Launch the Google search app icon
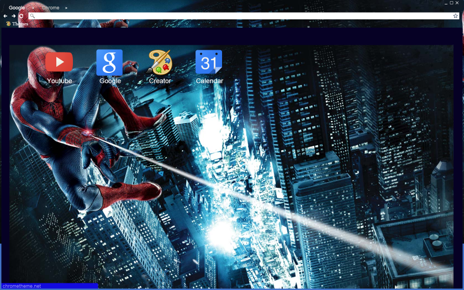This screenshot has height=290, width=464. (109, 62)
